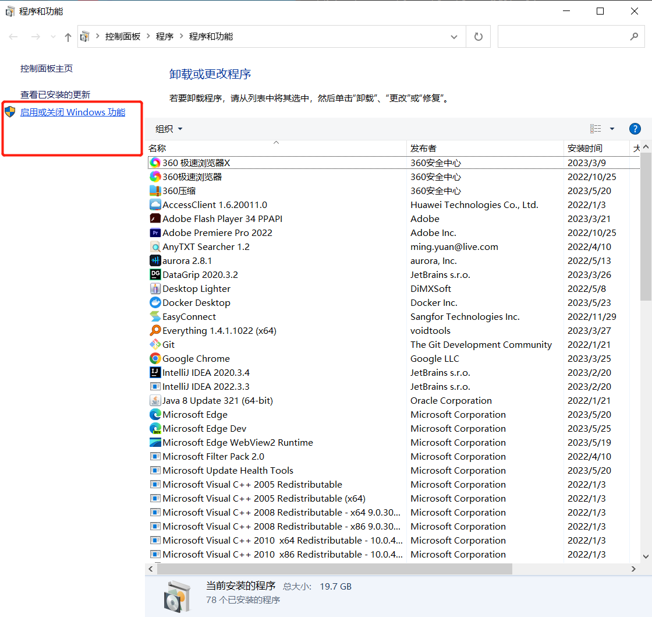
Task: Click the back navigation arrow
Action: pos(13,37)
